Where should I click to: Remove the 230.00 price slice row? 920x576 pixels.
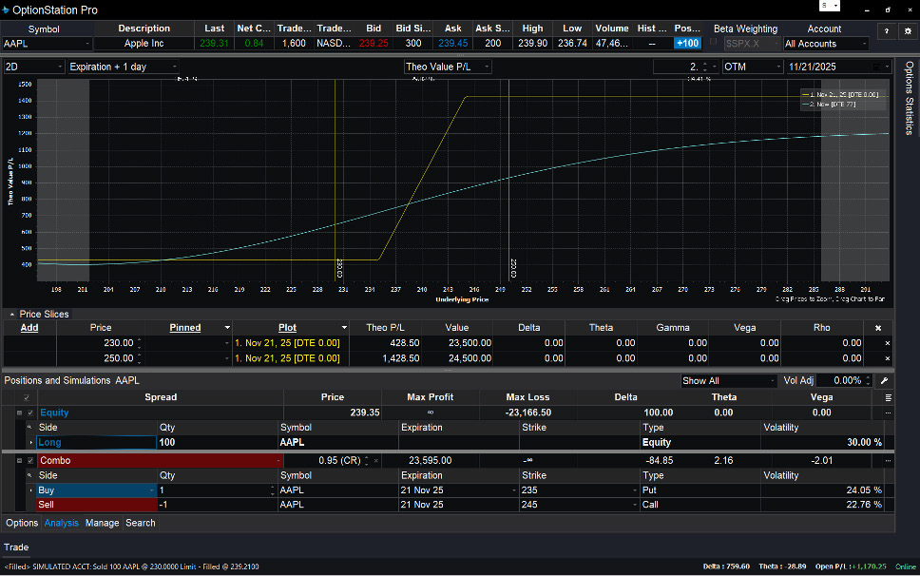888,343
